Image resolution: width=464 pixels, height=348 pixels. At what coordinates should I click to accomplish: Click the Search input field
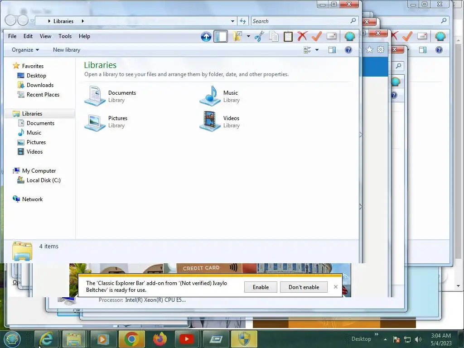point(300,21)
